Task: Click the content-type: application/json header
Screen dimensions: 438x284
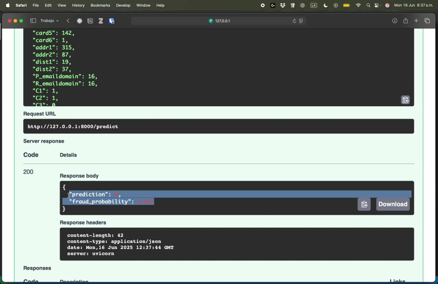Action: click(114, 241)
